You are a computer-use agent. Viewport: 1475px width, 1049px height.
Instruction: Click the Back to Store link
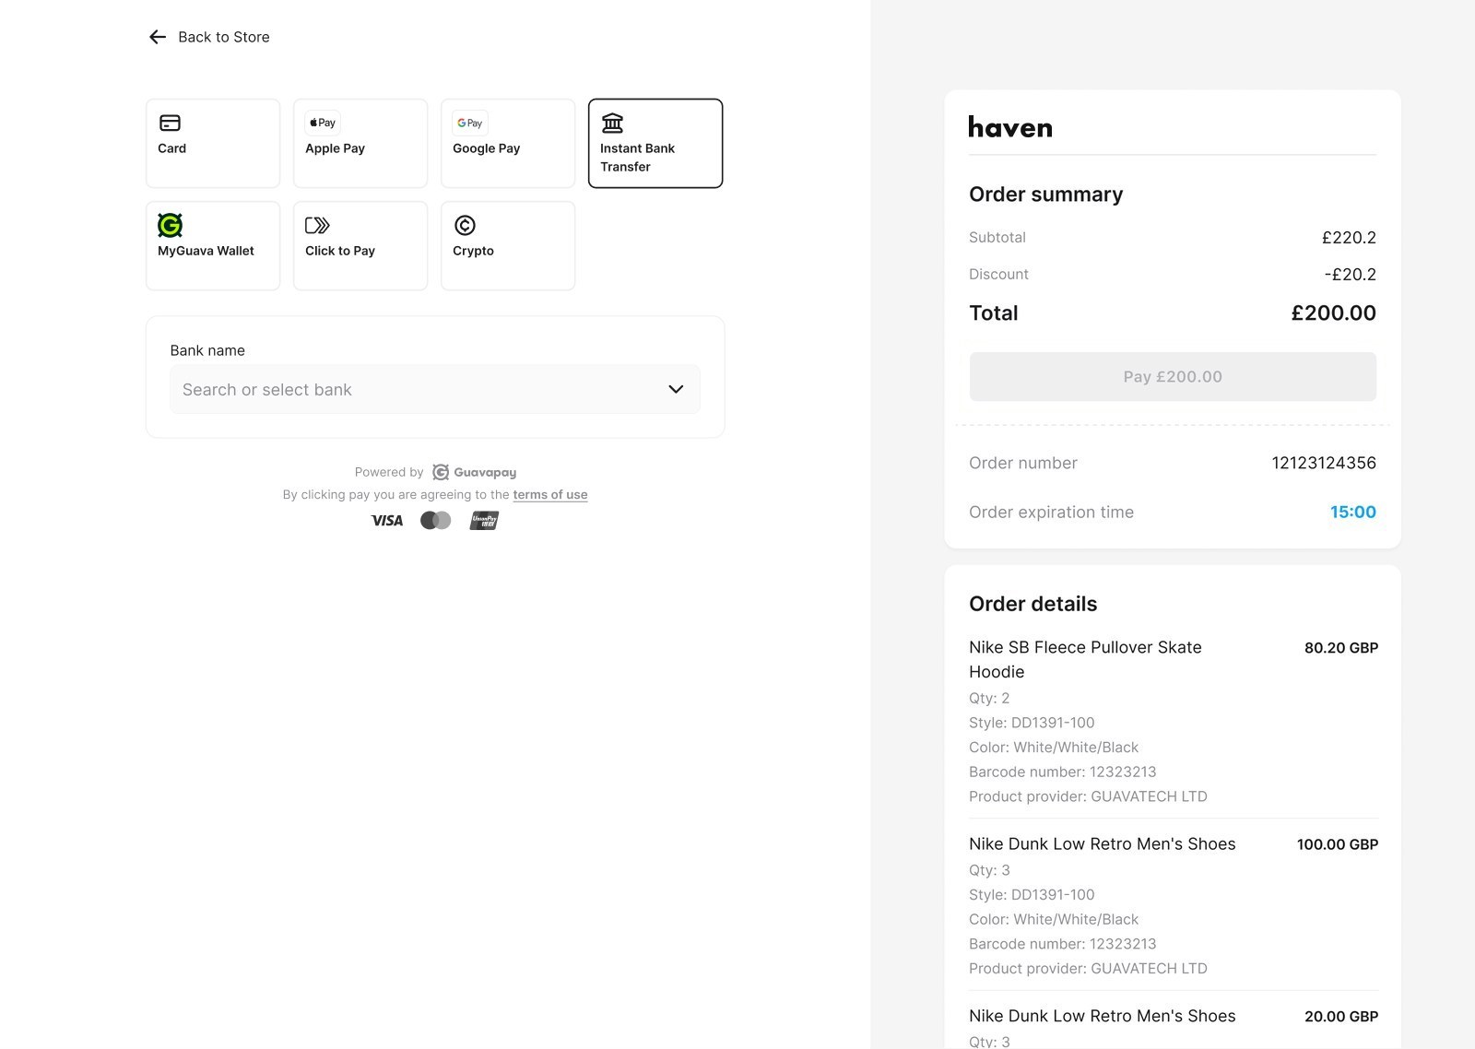click(x=223, y=37)
